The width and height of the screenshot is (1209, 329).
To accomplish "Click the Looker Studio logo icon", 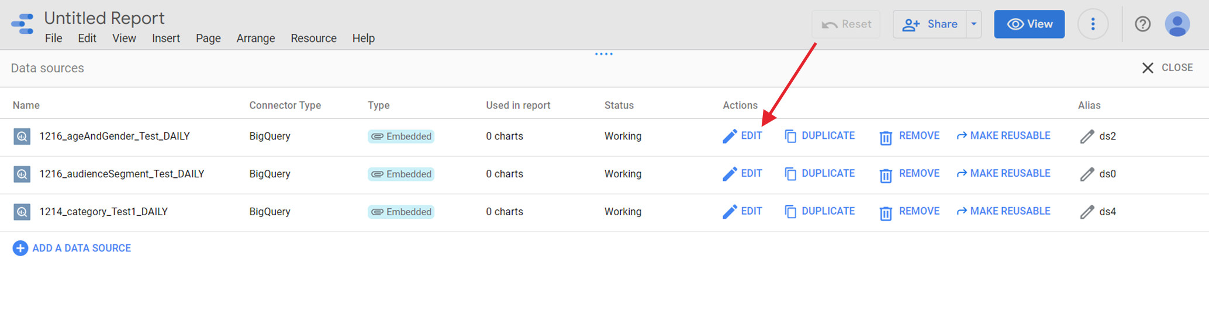I will pos(22,24).
